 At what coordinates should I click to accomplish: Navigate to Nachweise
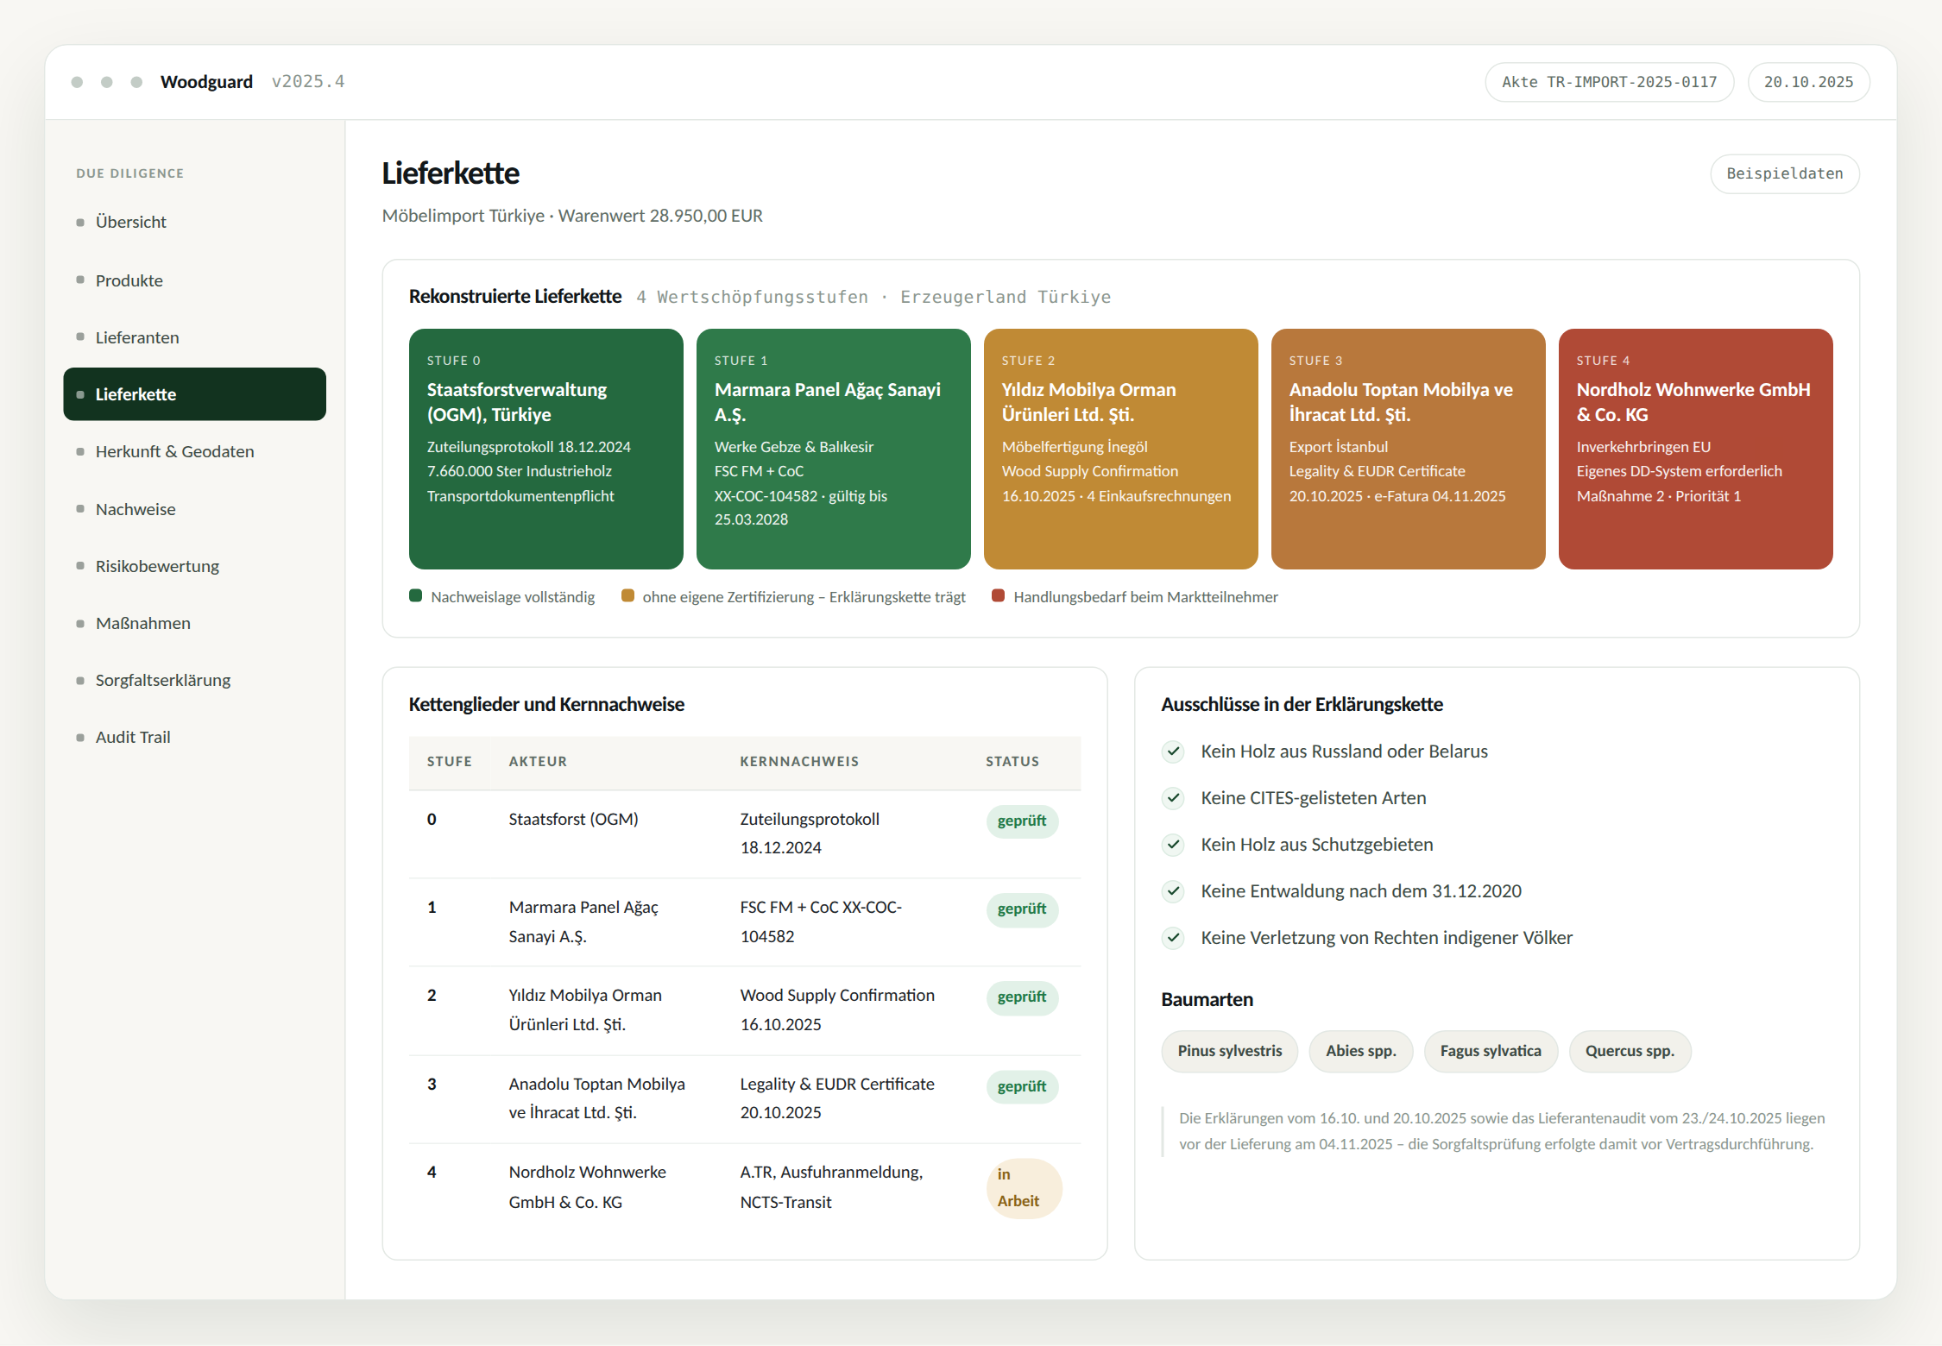pos(194,509)
